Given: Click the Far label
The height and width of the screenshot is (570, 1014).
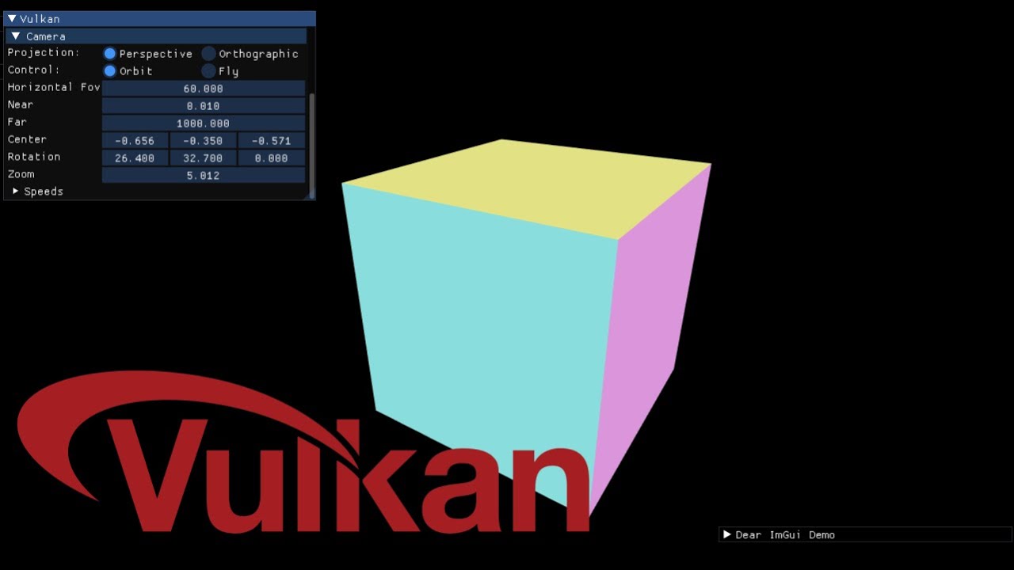Looking at the screenshot, I should (17, 122).
